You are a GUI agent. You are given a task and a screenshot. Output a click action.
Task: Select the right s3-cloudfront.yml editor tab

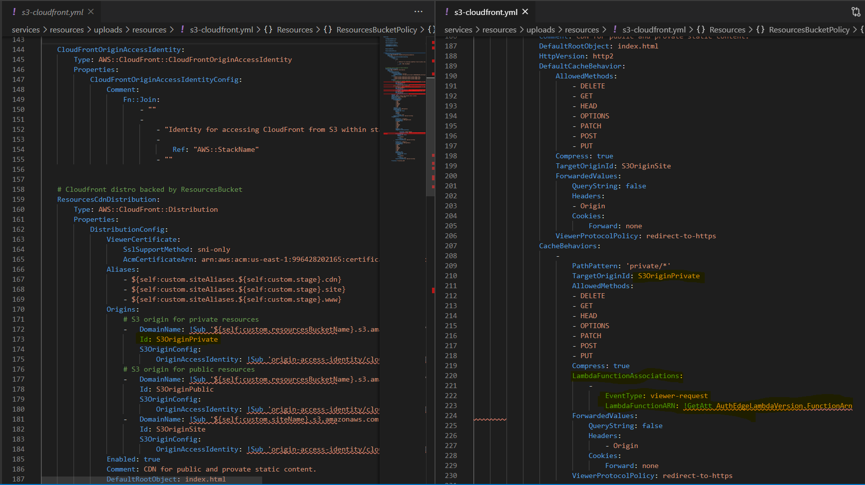[485, 12]
